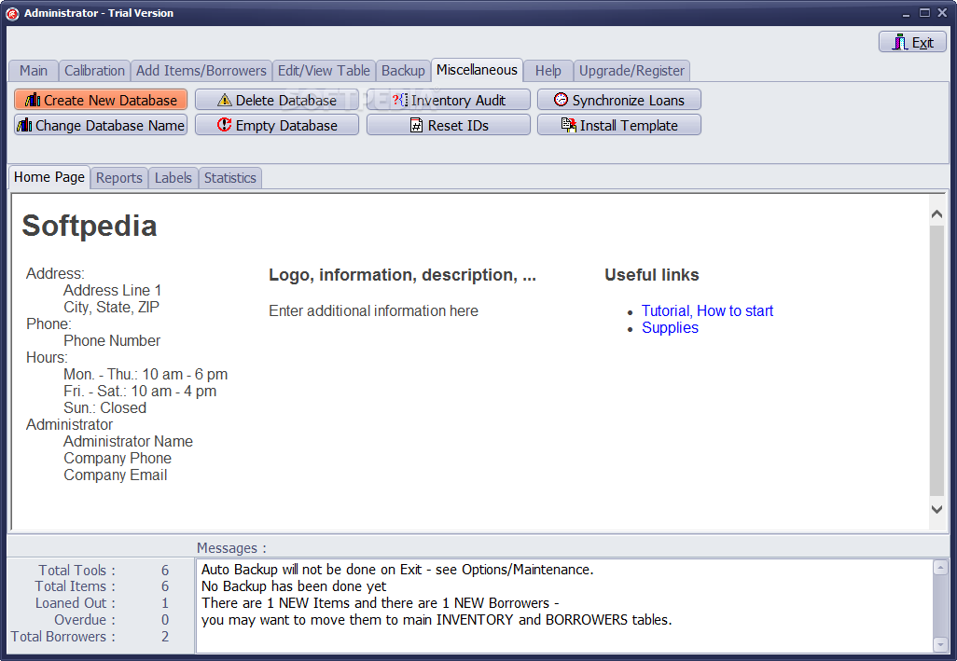Click the hash sheet icon on Reset IDs
957x661 pixels.
[x=416, y=125]
